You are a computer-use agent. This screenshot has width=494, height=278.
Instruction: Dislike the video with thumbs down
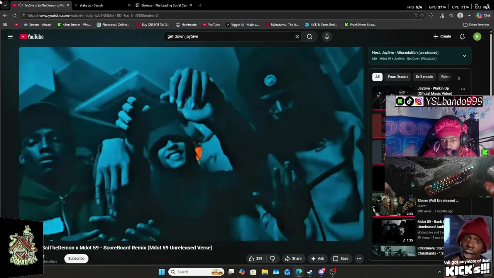[272, 259]
